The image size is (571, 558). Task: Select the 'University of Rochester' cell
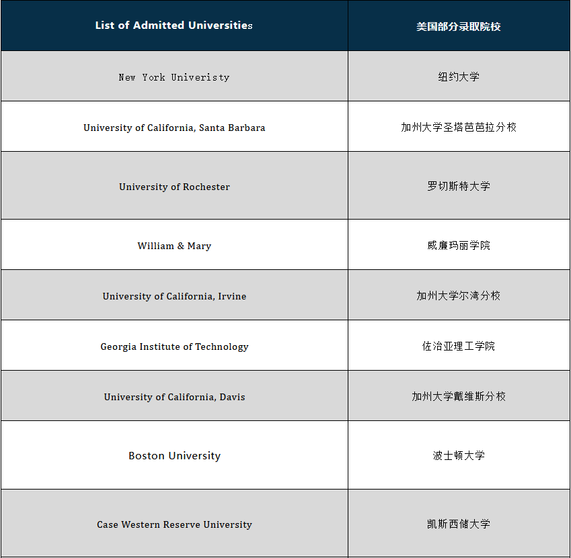tap(174, 187)
